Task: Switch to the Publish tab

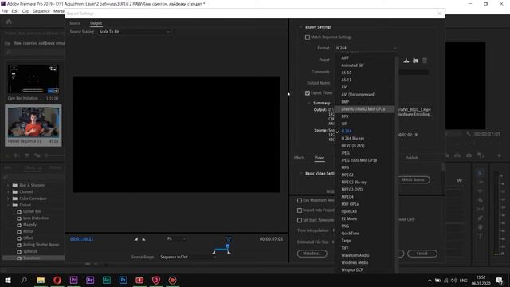Action: coord(411,158)
